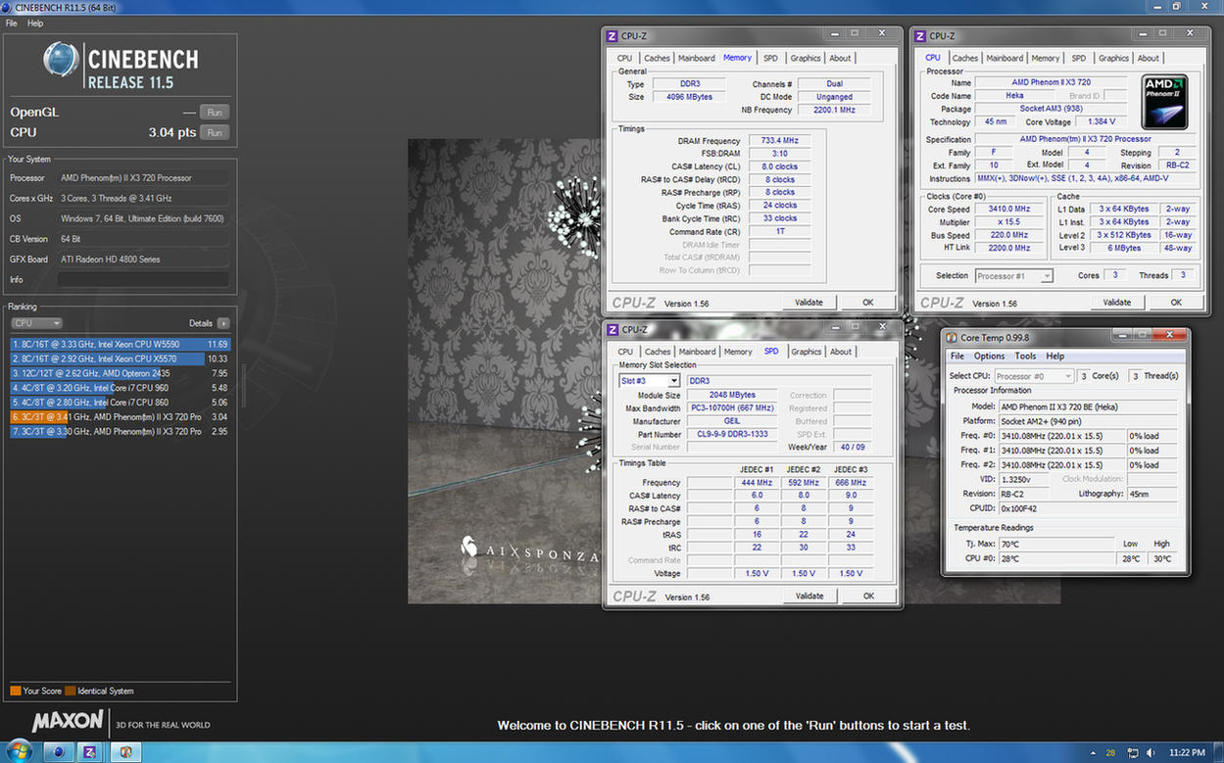Open the Core Temp Tools menu
The image size is (1224, 763).
1025,357
